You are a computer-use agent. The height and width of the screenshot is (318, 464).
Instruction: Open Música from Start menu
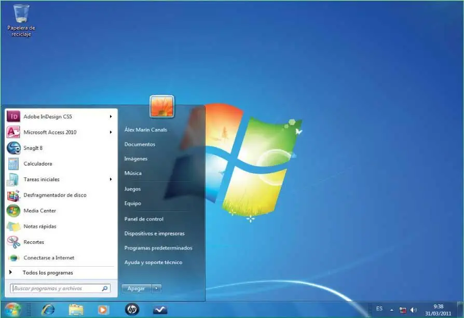point(133,173)
